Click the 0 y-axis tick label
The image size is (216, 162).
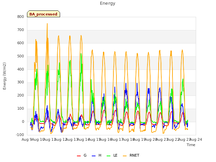click(x=23, y=122)
